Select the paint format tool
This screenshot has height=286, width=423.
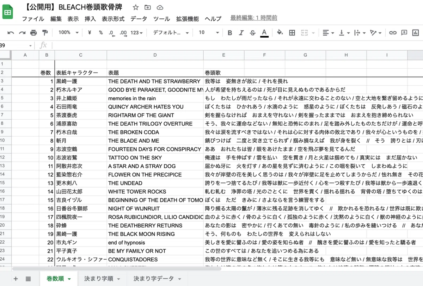(45, 33)
